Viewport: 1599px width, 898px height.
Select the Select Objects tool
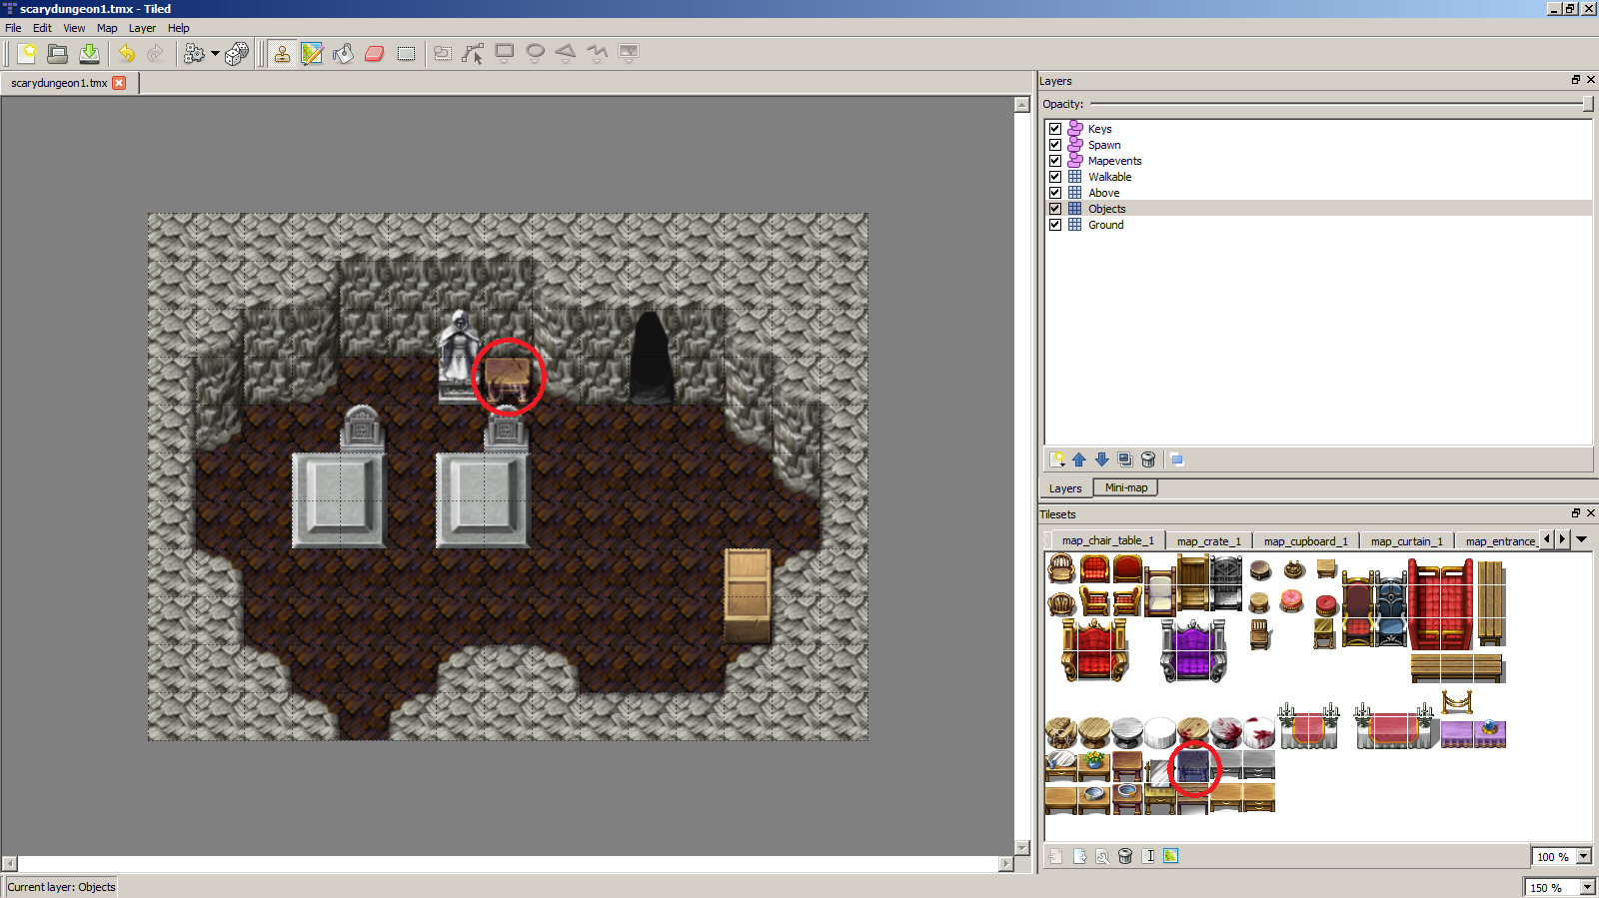tap(443, 53)
